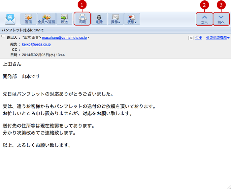Click the mail envelope logo icon
The height and width of the screenshot is (189, 231).
pyautogui.click(x=10, y=19)
